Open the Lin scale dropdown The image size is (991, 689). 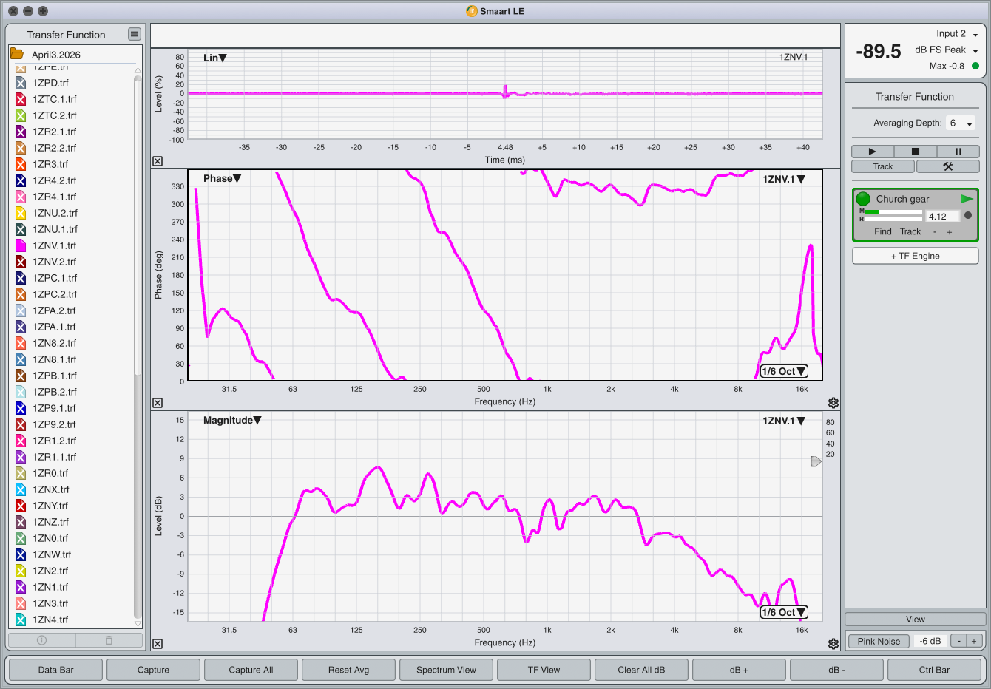click(215, 58)
